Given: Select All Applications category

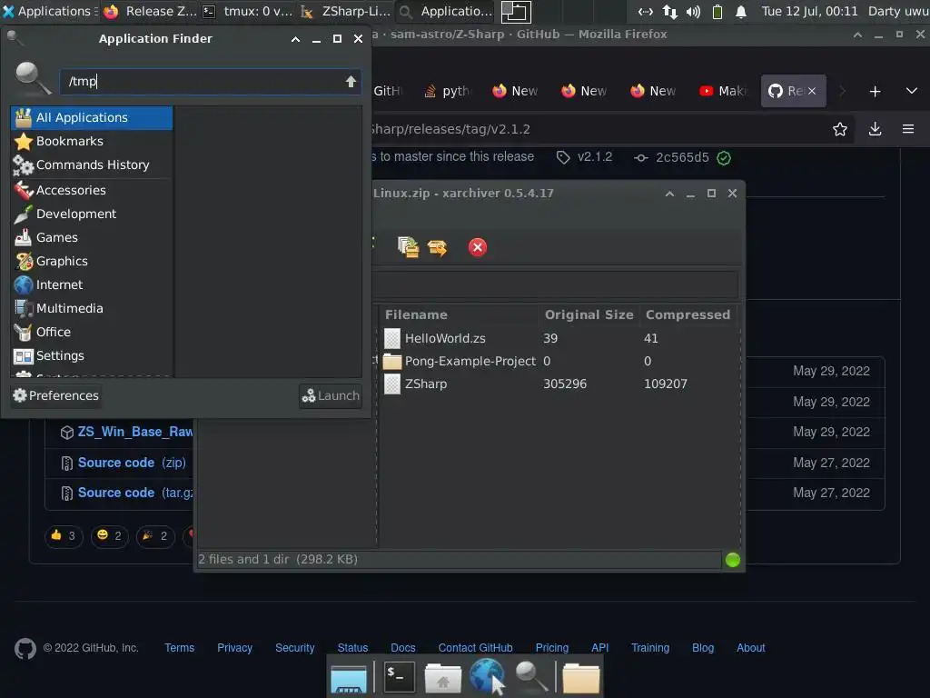Looking at the screenshot, I should click(92, 117).
